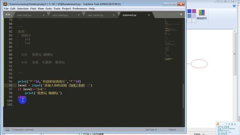Screen dimensions: 240x135
Task: Go to next tab with right arrow
Action: [x=9, y=14]
